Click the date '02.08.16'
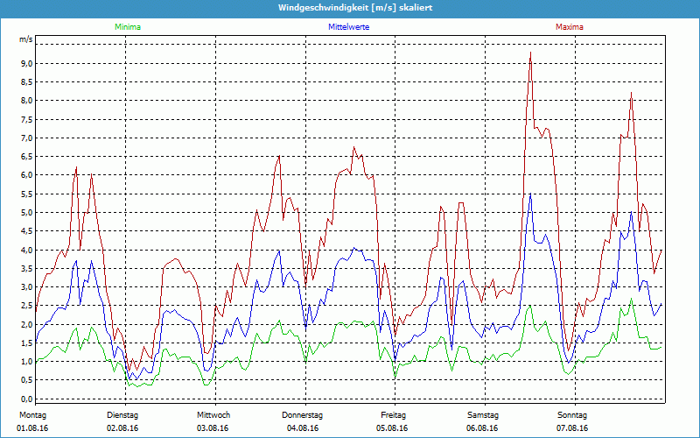The height and width of the screenshot is (438, 700). (122, 428)
